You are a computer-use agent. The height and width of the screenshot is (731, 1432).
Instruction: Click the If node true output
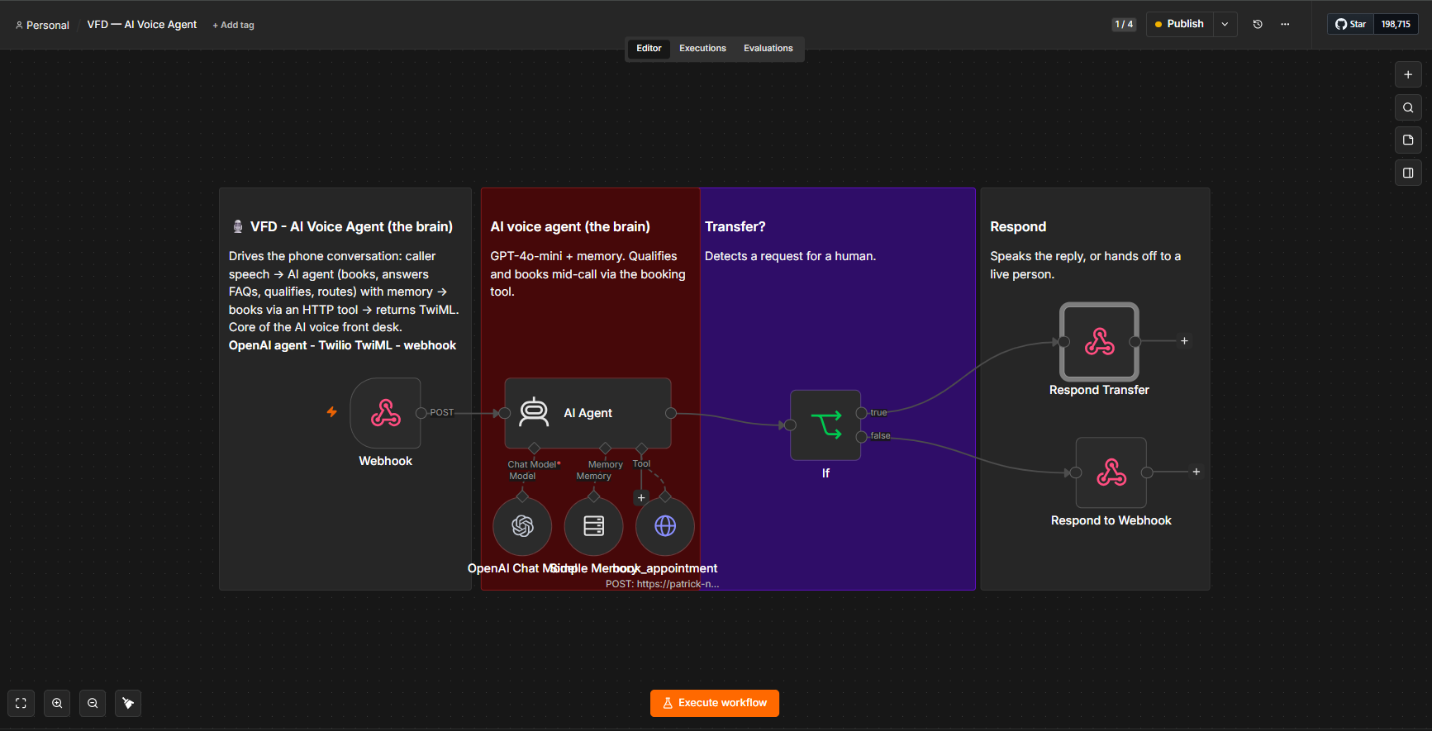tap(862, 413)
